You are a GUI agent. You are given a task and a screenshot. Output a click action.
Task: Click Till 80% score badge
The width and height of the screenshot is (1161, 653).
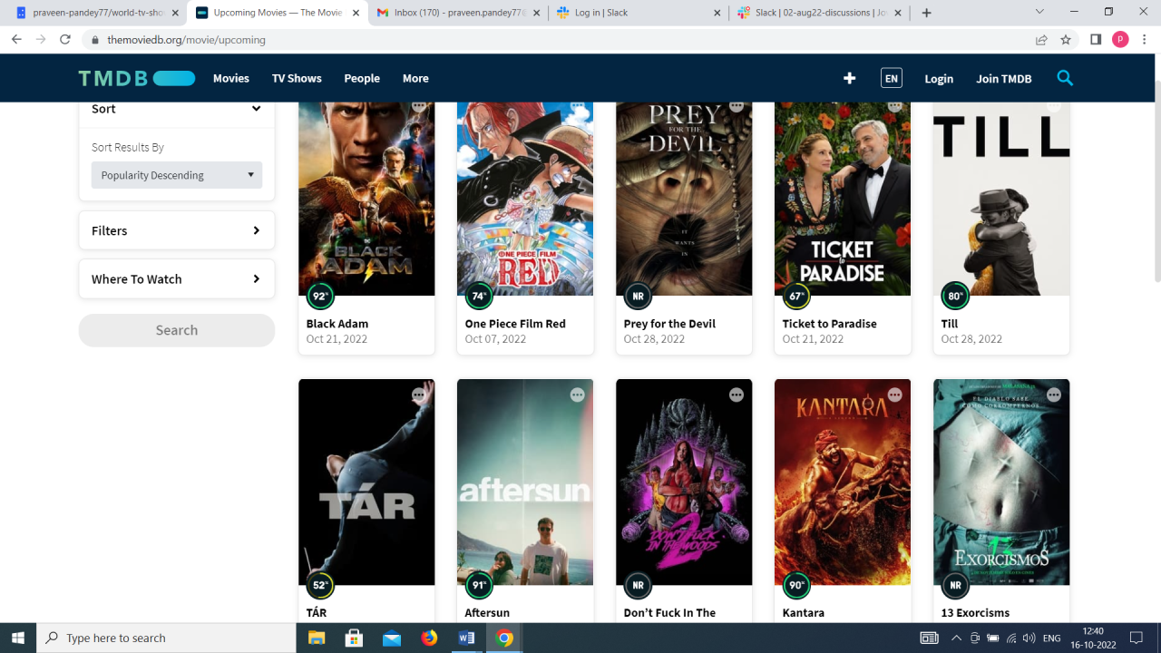click(x=955, y=297)
